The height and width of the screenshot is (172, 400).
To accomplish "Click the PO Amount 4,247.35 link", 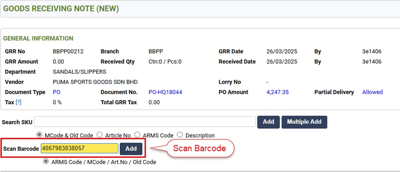I will (277, 92).
